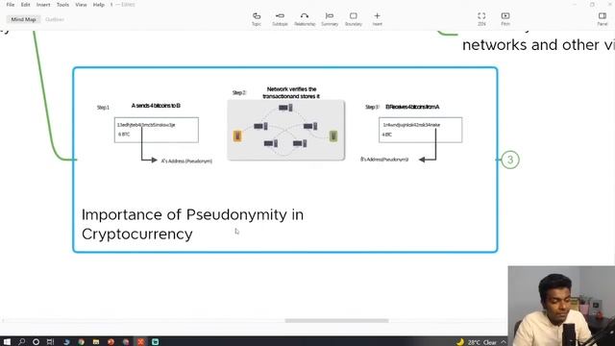
Task: Open the Insert menu in menu bar
Action: 43,5
